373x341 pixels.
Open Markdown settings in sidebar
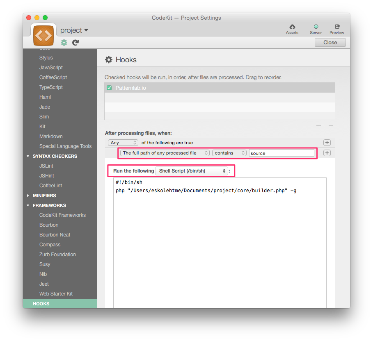[51, 136]
